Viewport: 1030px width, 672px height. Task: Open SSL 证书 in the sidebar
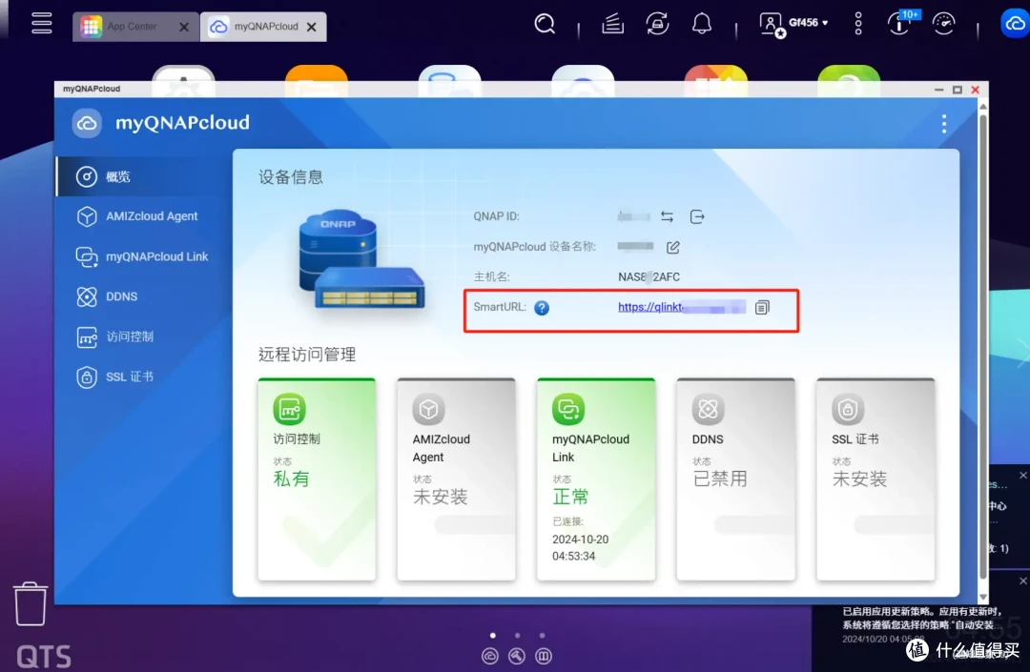[141, 377]
